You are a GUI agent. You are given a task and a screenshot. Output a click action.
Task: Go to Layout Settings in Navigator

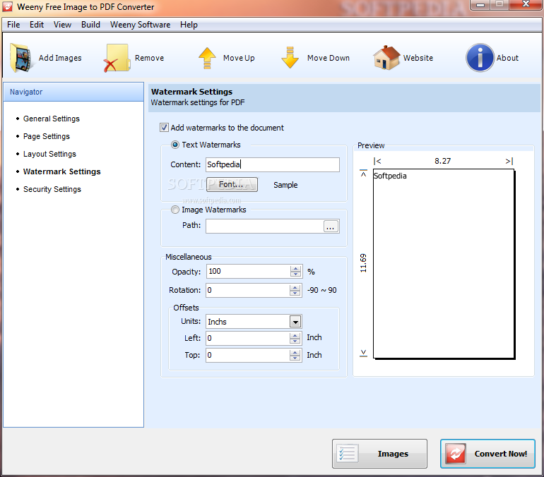pos(49,154)
